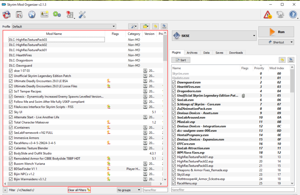Image resolution: width=300 pixels, height=195 pixels.
Task: Click the plugin list vertical scrollbar thumb
Action: click(x=292, y=81)
